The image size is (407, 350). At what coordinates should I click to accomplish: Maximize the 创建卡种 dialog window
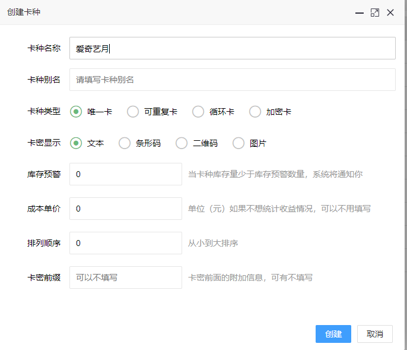click(375, 12)
